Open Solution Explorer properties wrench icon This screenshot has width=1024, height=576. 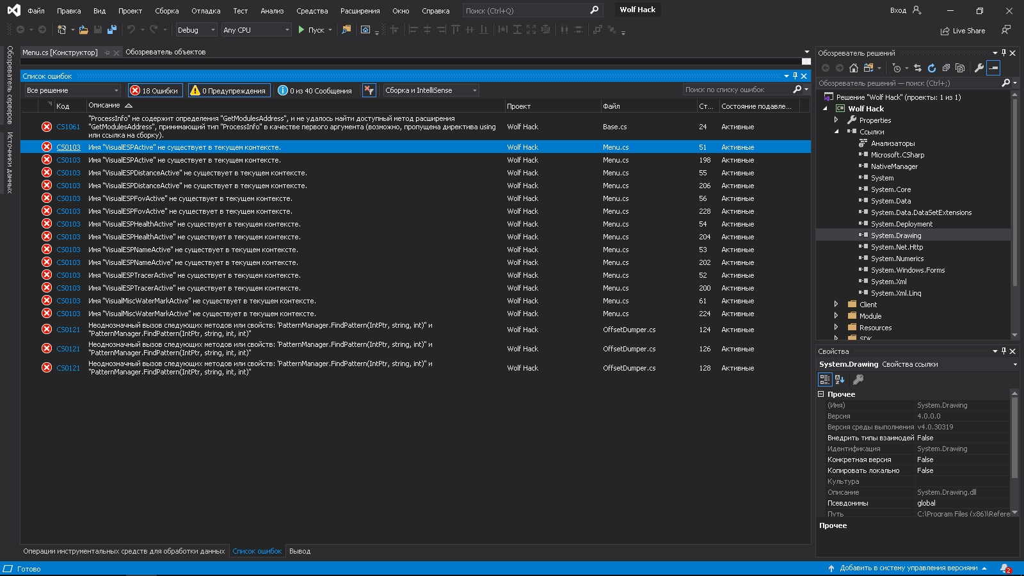[979, 68]
